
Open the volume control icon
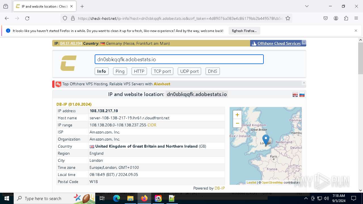(326, 198)
